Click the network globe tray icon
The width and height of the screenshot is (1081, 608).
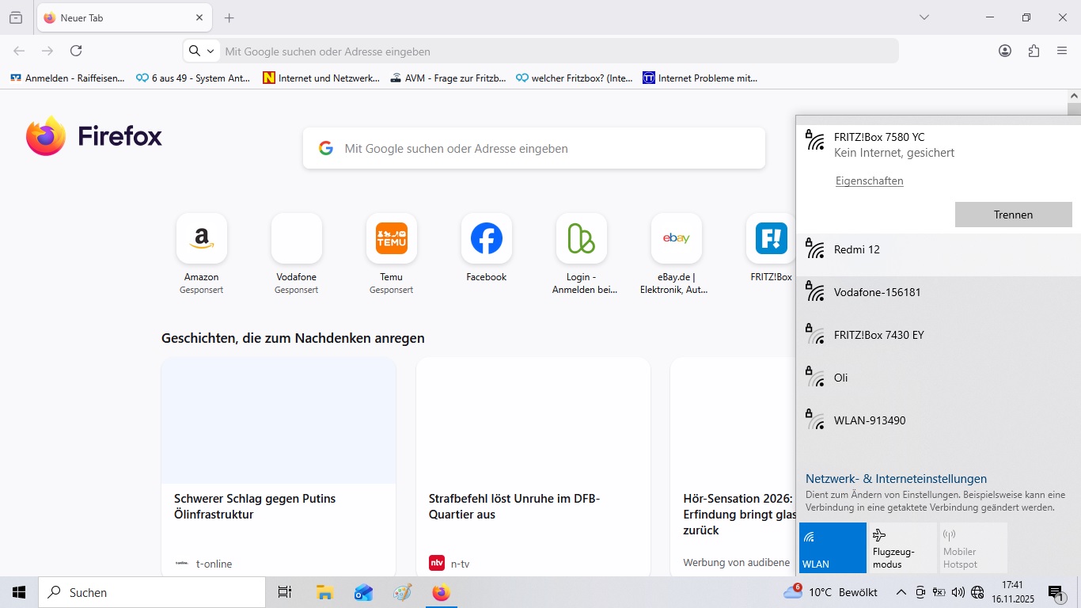point(977,592)
